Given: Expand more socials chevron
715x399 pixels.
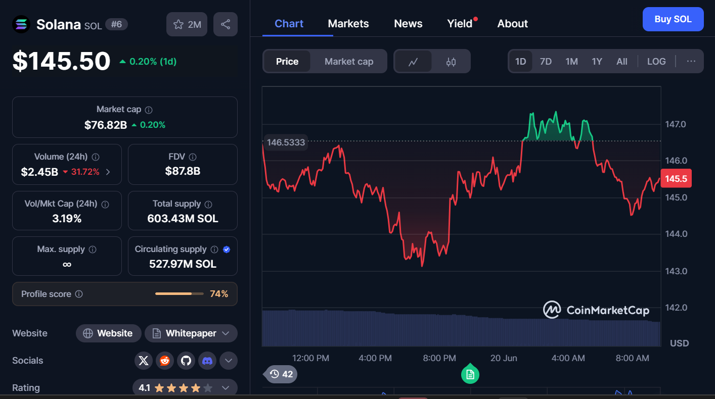Looking at the screenshot, I should 229,361.
